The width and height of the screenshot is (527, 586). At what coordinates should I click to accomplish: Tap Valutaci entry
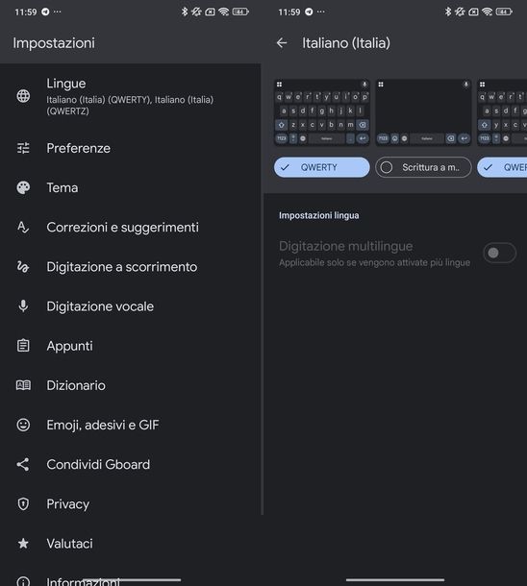click(130, 544)
